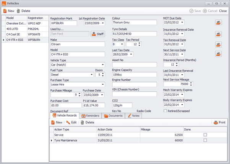This screenshot has width=230, height=164.
Task: Click the empty Engine Number field
Action: coord(134,84)
